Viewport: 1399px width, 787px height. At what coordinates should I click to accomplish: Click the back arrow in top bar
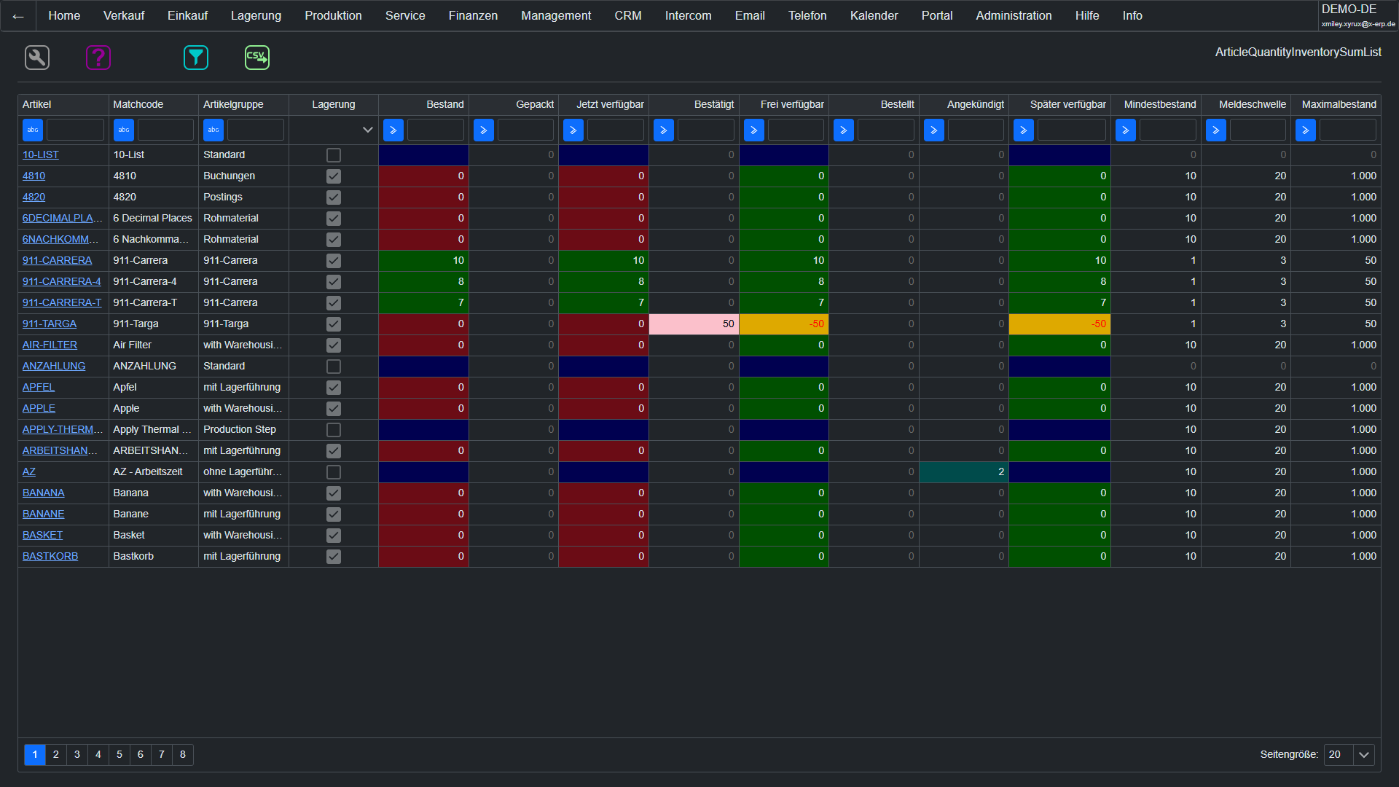18,16
